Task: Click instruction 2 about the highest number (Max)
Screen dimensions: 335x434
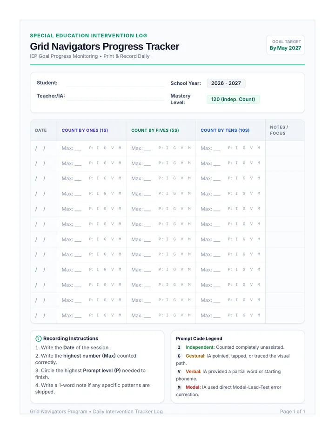Action: pos(86,359)
